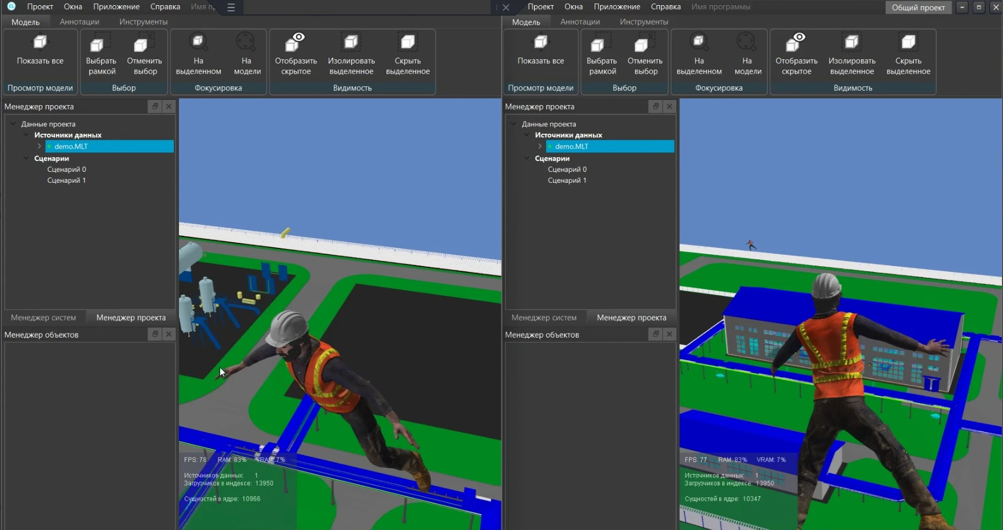Click 'Показать все' icon in left window
1003x530 pixels.
pyautogui.click(x=40, y=43)
